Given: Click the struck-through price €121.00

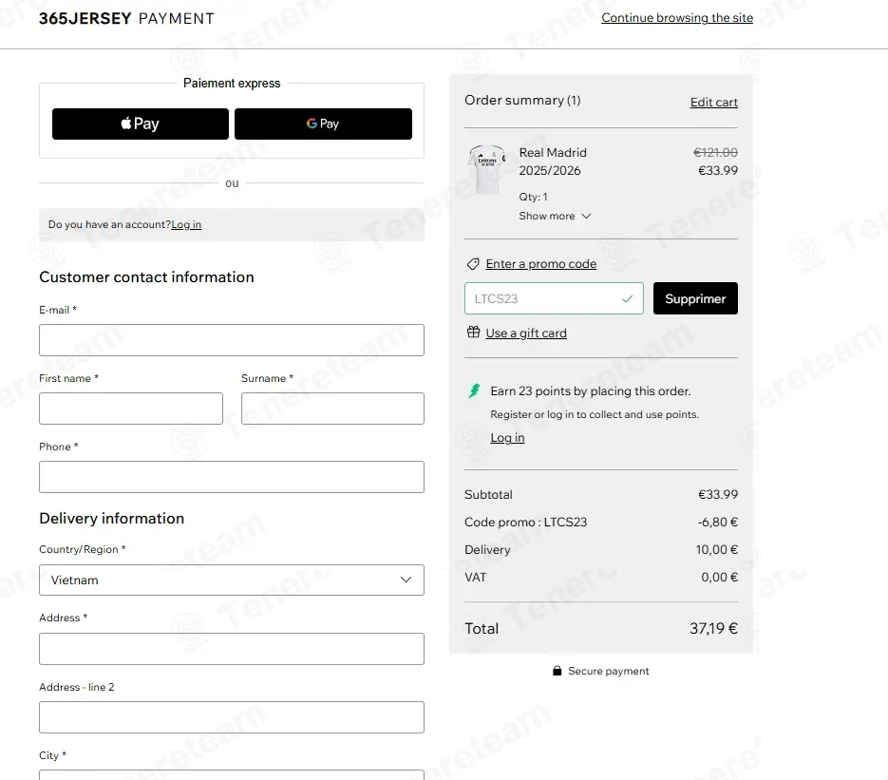Looking at the screenshot, I should (x=715, y=152).
